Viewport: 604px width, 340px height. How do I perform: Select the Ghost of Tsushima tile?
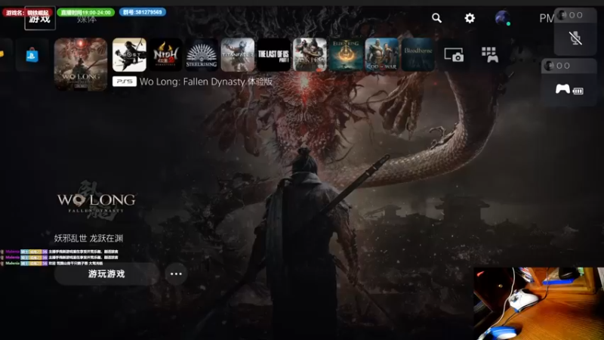(129, 54)
